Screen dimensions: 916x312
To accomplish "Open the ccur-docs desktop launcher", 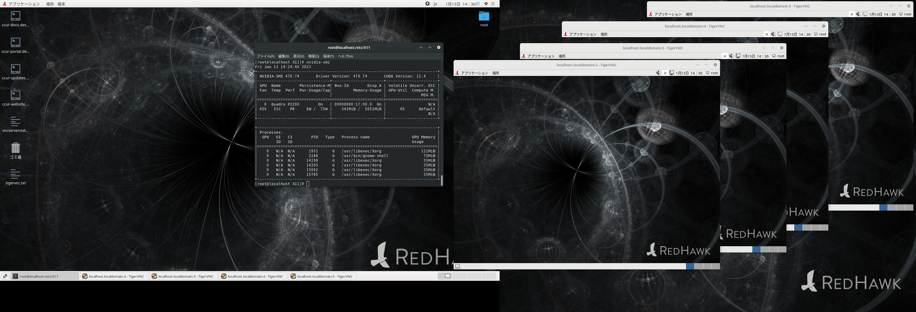I will pos(15,18).
